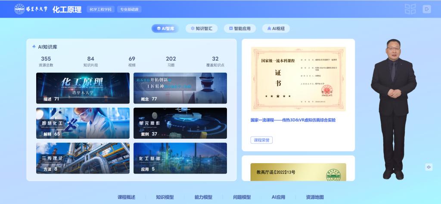The image size is (441, 204).
Task: Mute the virtual presenter's sound
Action: point(429,167)
